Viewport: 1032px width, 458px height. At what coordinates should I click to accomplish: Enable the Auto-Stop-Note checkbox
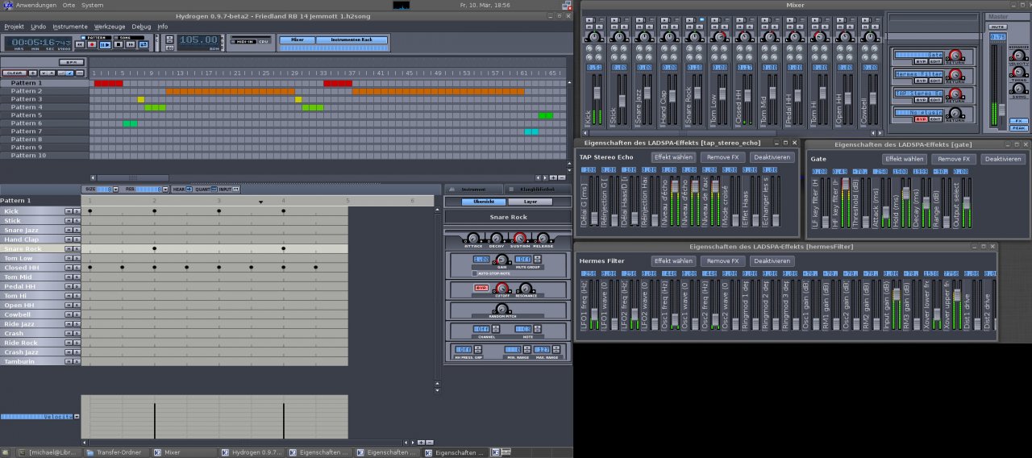[474, 273]
